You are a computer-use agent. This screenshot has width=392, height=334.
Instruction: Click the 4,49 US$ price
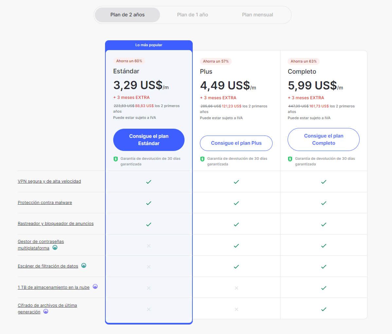coord(225,85)
